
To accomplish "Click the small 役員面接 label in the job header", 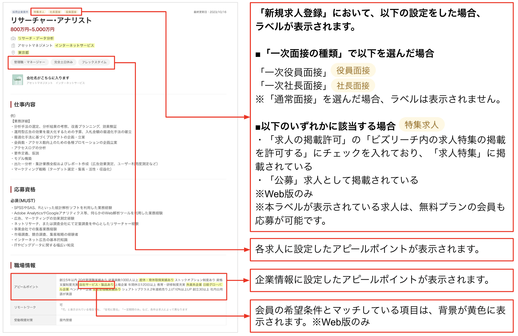I will (x=71, y=12).
